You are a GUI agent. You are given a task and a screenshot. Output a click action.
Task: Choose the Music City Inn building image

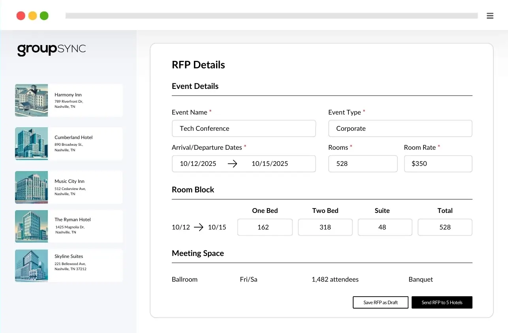click(x=31, y=187)
